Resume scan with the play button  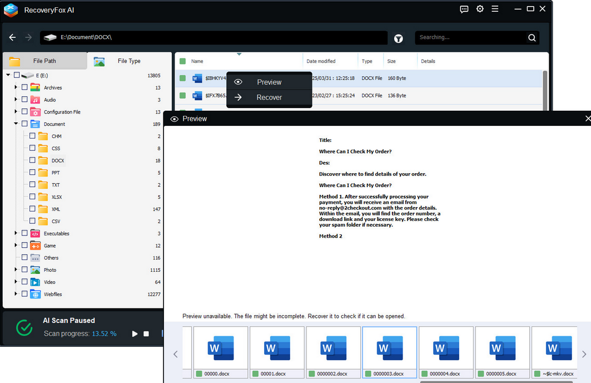135,334
